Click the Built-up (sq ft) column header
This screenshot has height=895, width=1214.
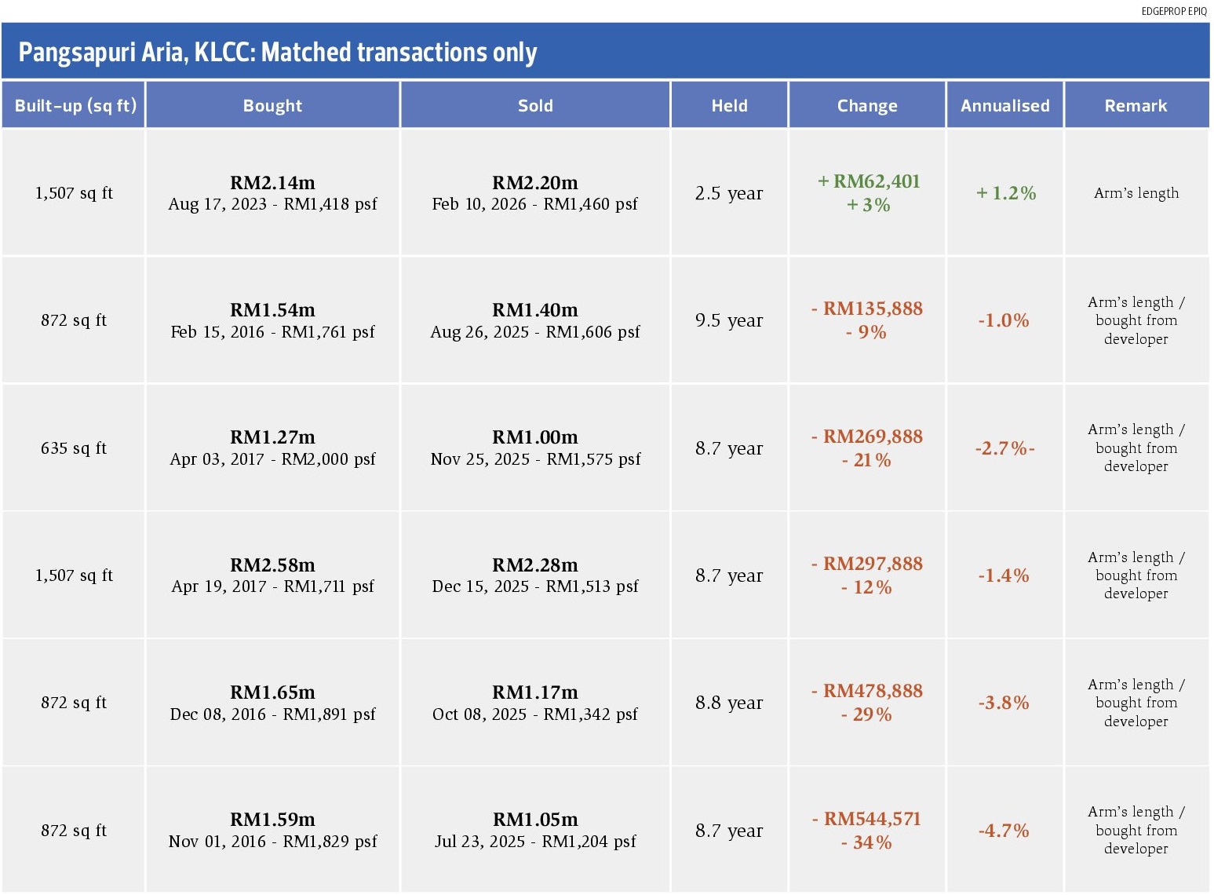(x=73, y=105)
